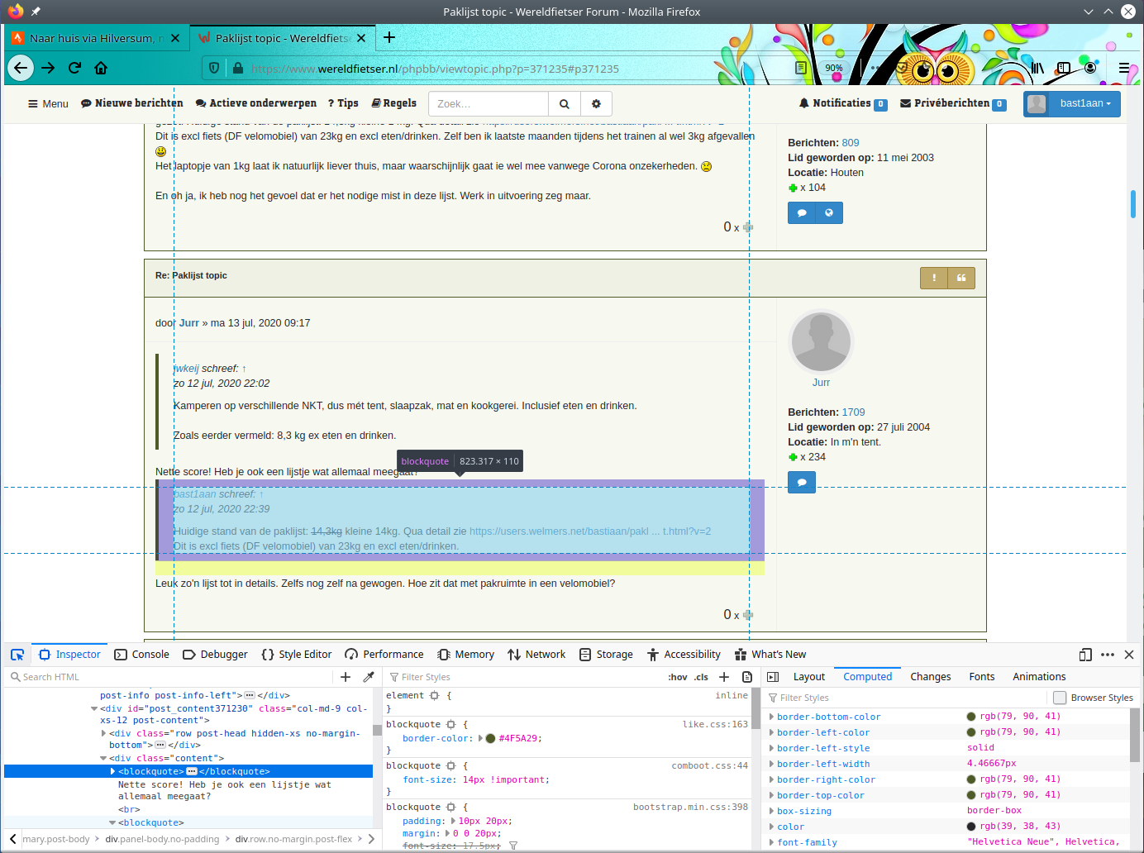Screen dimensions: 1144x853
Task: Add new CSS rule plus icon
Action: click(724, 677)
